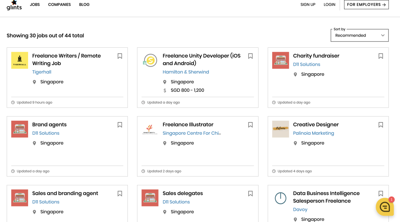Bookmark the Freelance Writers / Remote Writing Job
The height and width of the screenshot is (222, 400).
click(x=120, y=56)
